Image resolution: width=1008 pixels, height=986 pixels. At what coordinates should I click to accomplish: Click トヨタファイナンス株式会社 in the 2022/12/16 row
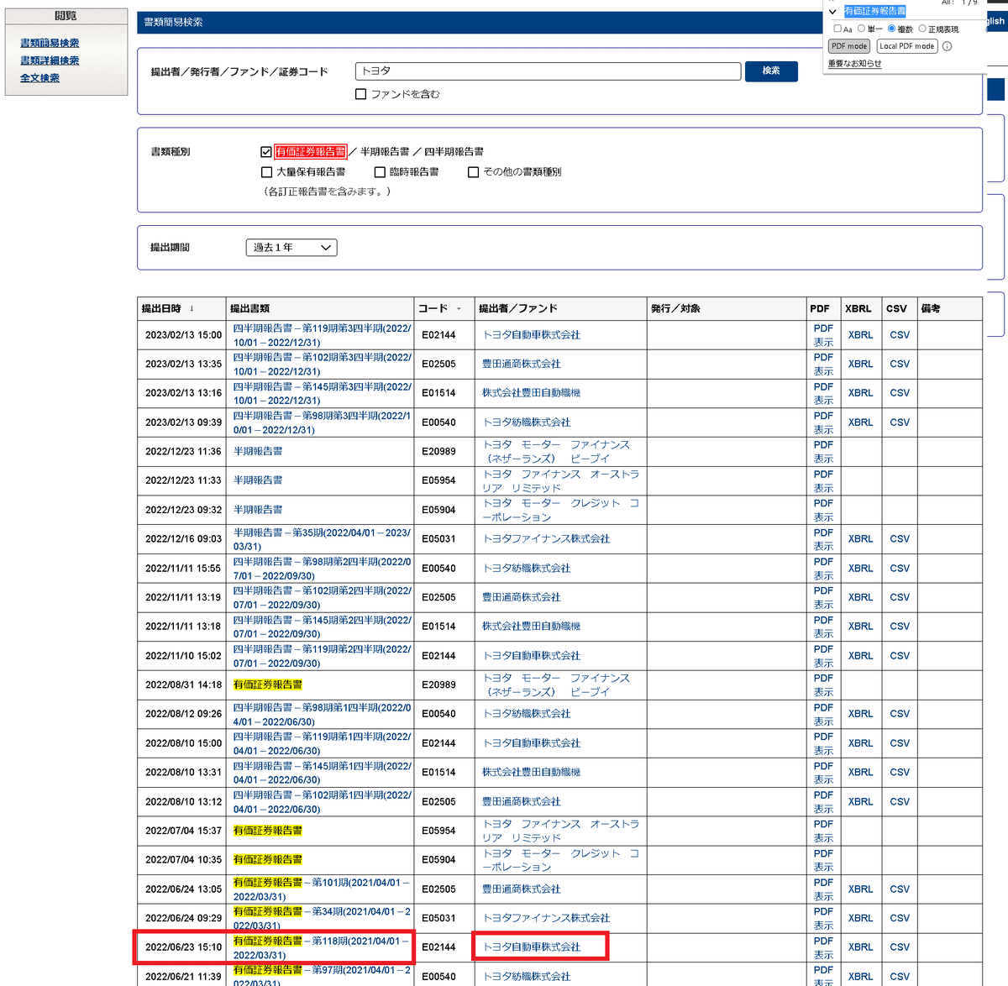tap(546, 539)
